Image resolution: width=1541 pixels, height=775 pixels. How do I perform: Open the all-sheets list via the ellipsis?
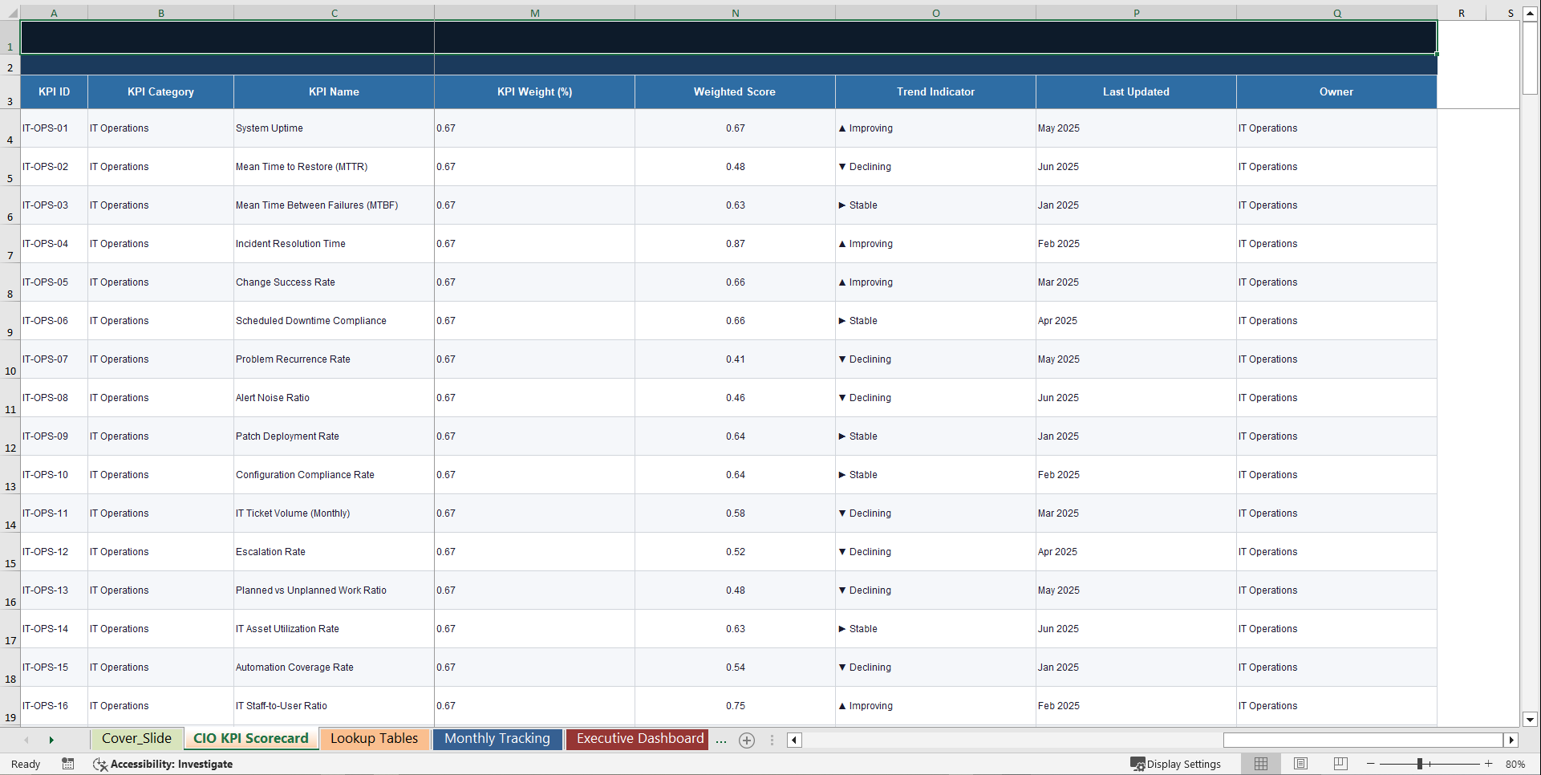pyautogui.click(x=720, y=740)
